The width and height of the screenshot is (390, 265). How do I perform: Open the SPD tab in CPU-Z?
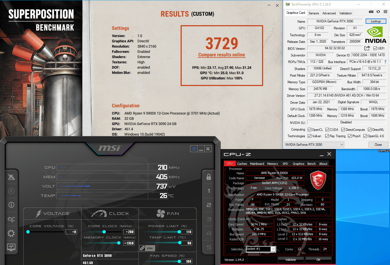pyautogui.click(x=285, y=164)
